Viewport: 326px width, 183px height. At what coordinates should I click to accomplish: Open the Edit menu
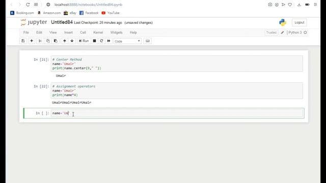tap(39, 33)
